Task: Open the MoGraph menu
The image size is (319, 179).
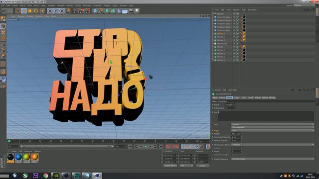Action: tap(87, 5)
